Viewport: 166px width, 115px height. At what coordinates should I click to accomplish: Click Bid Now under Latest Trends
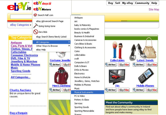click(139, 65)
